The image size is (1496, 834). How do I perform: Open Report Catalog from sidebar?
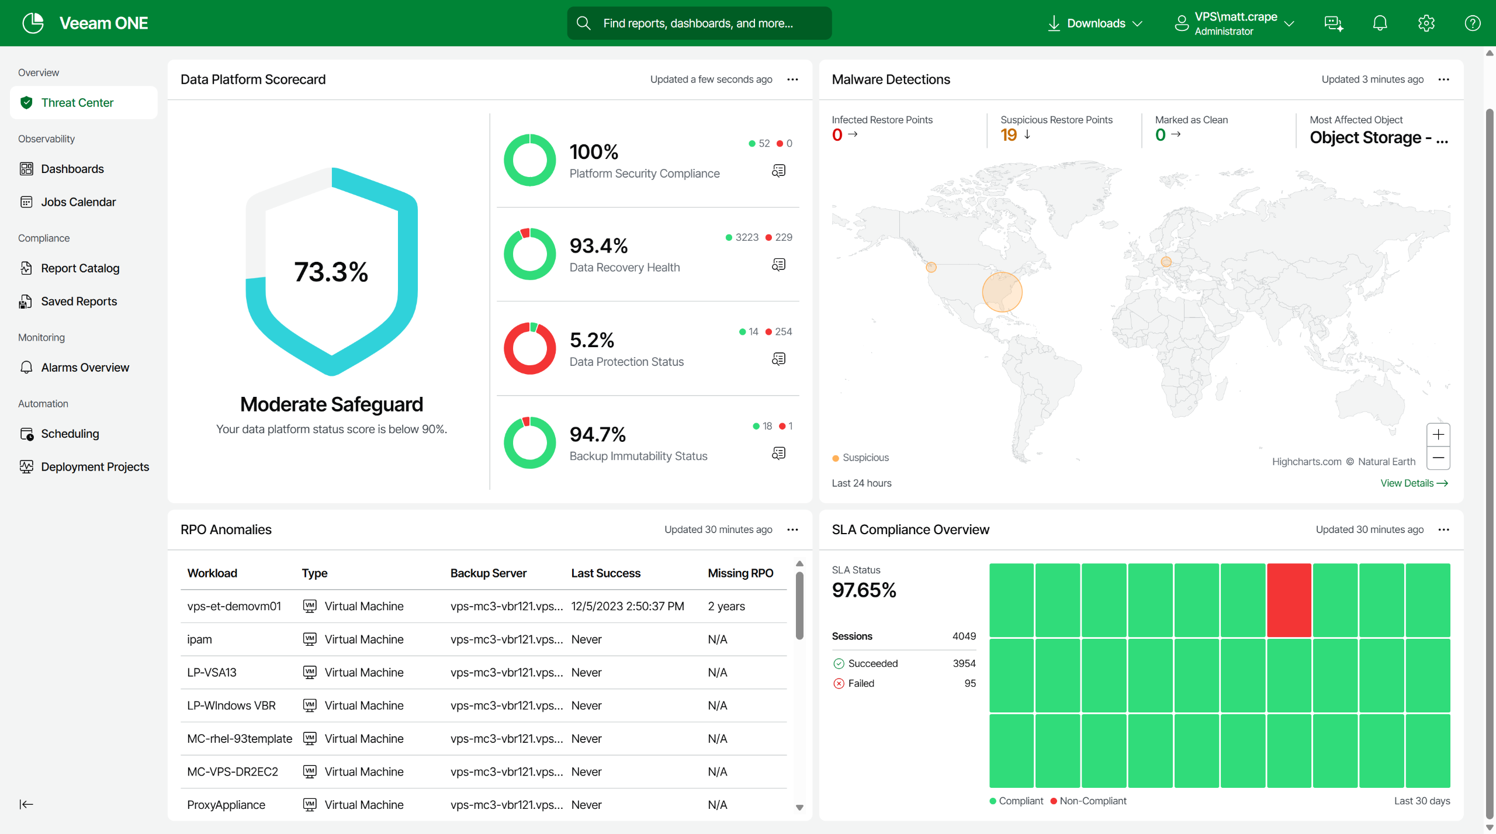80,268
